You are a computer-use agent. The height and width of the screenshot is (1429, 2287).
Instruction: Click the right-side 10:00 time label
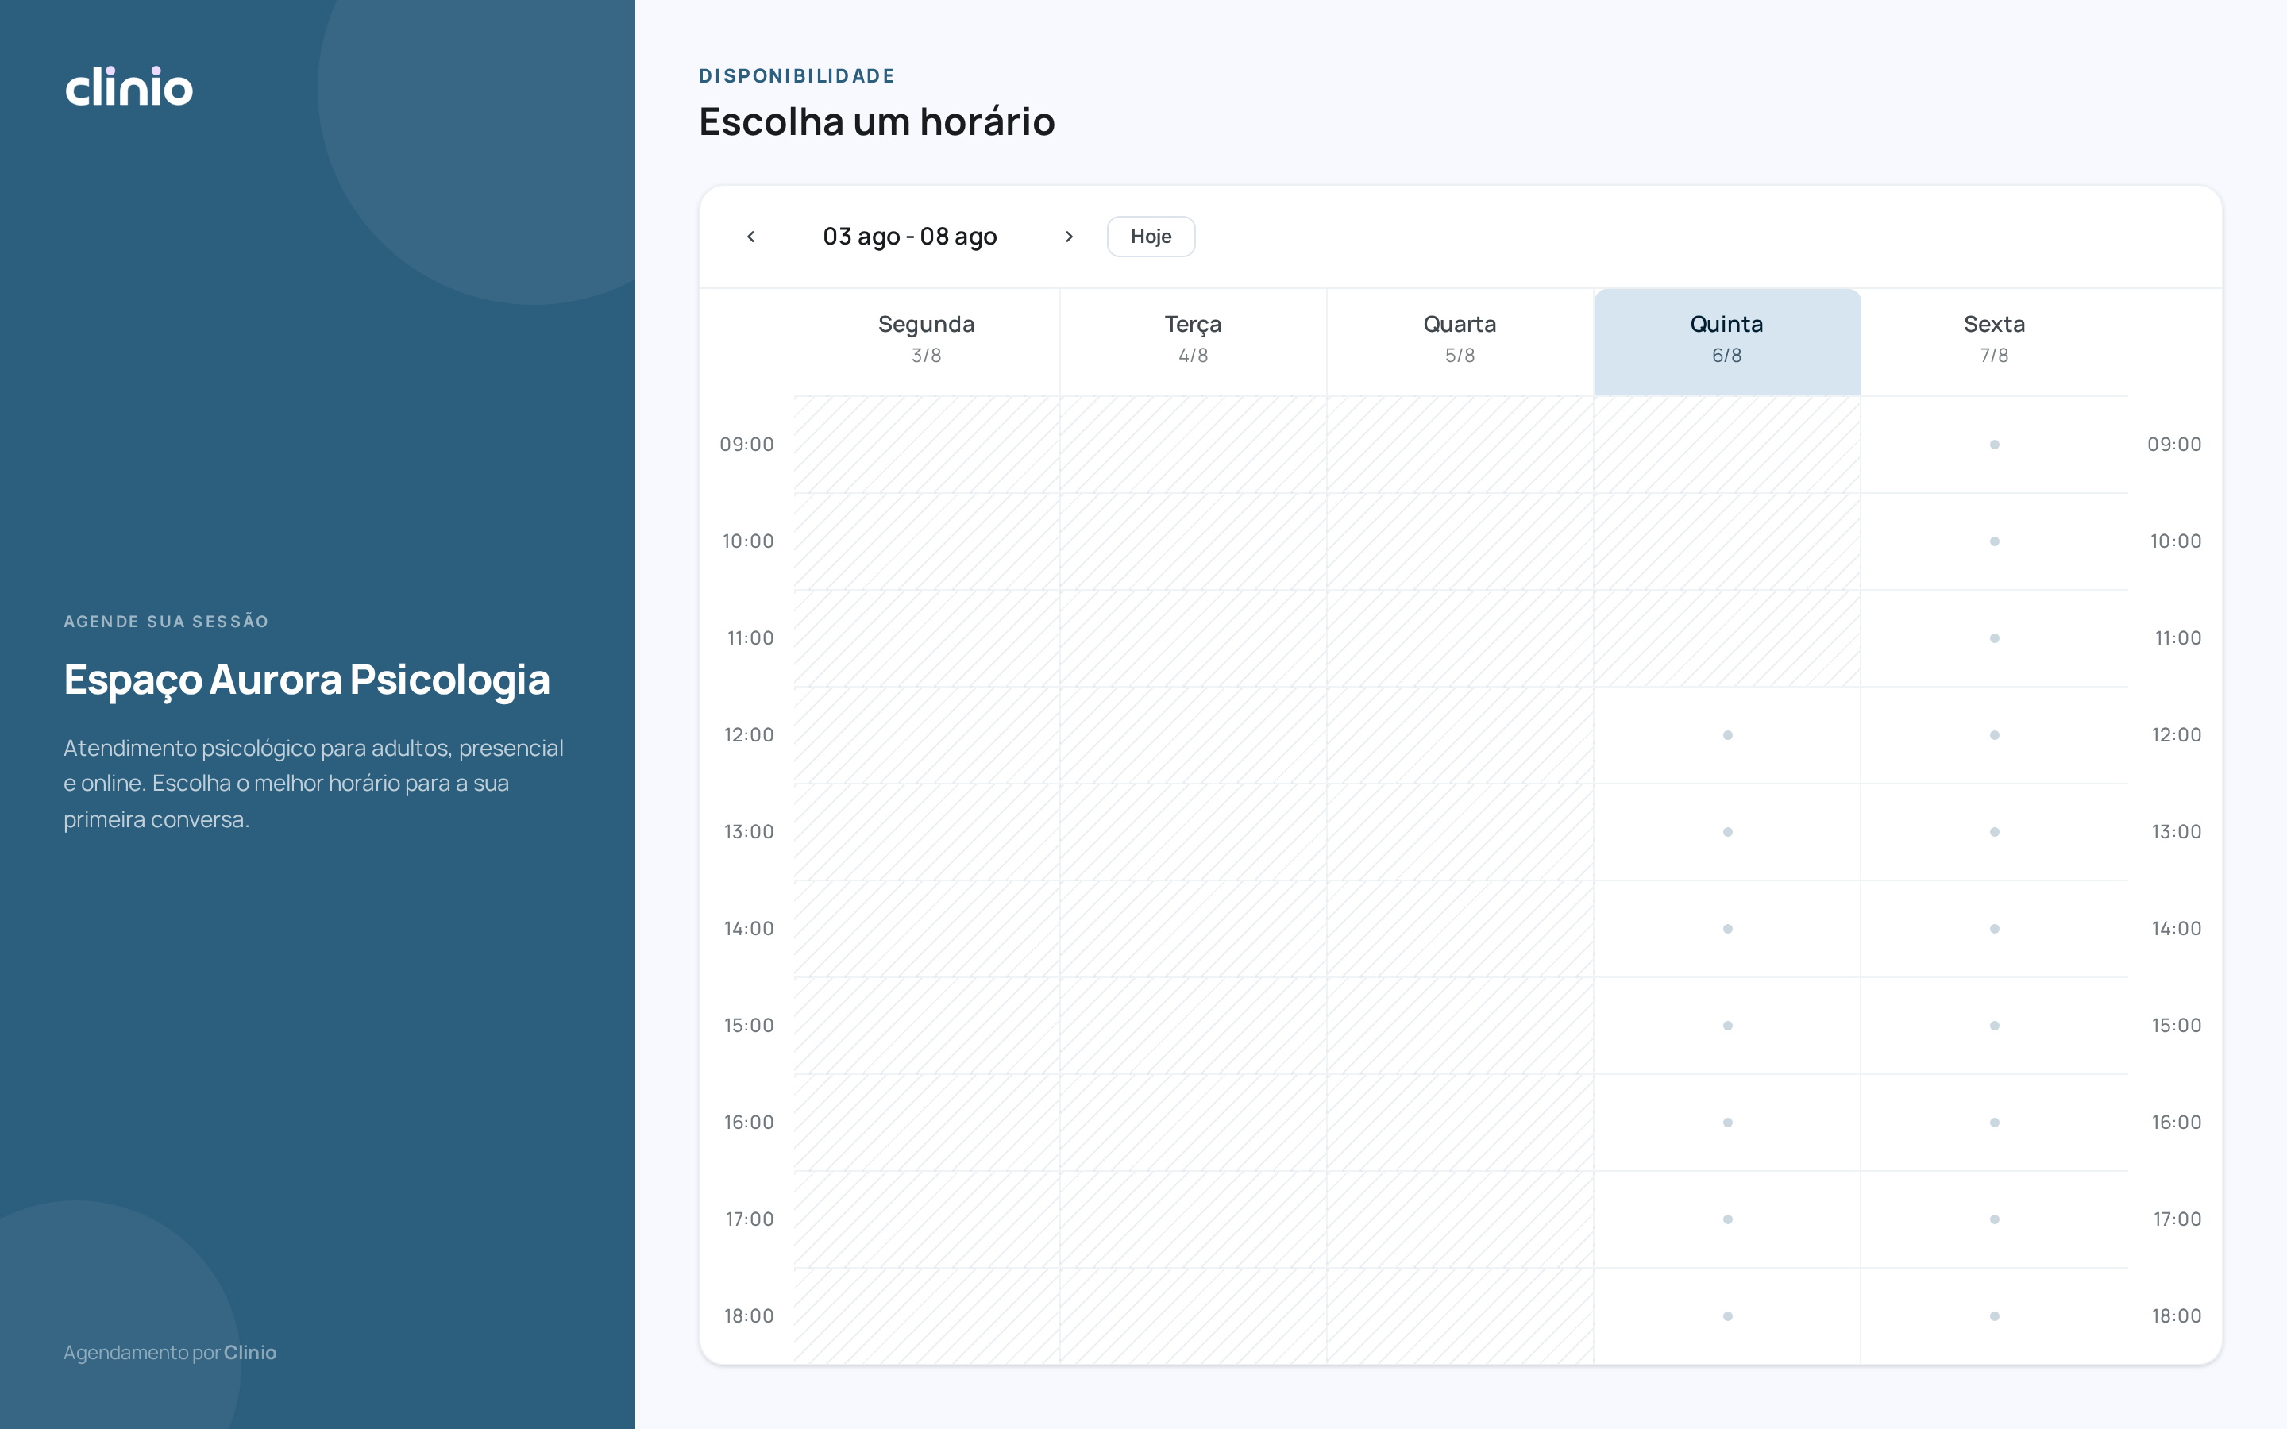(x=2176, y=541)
